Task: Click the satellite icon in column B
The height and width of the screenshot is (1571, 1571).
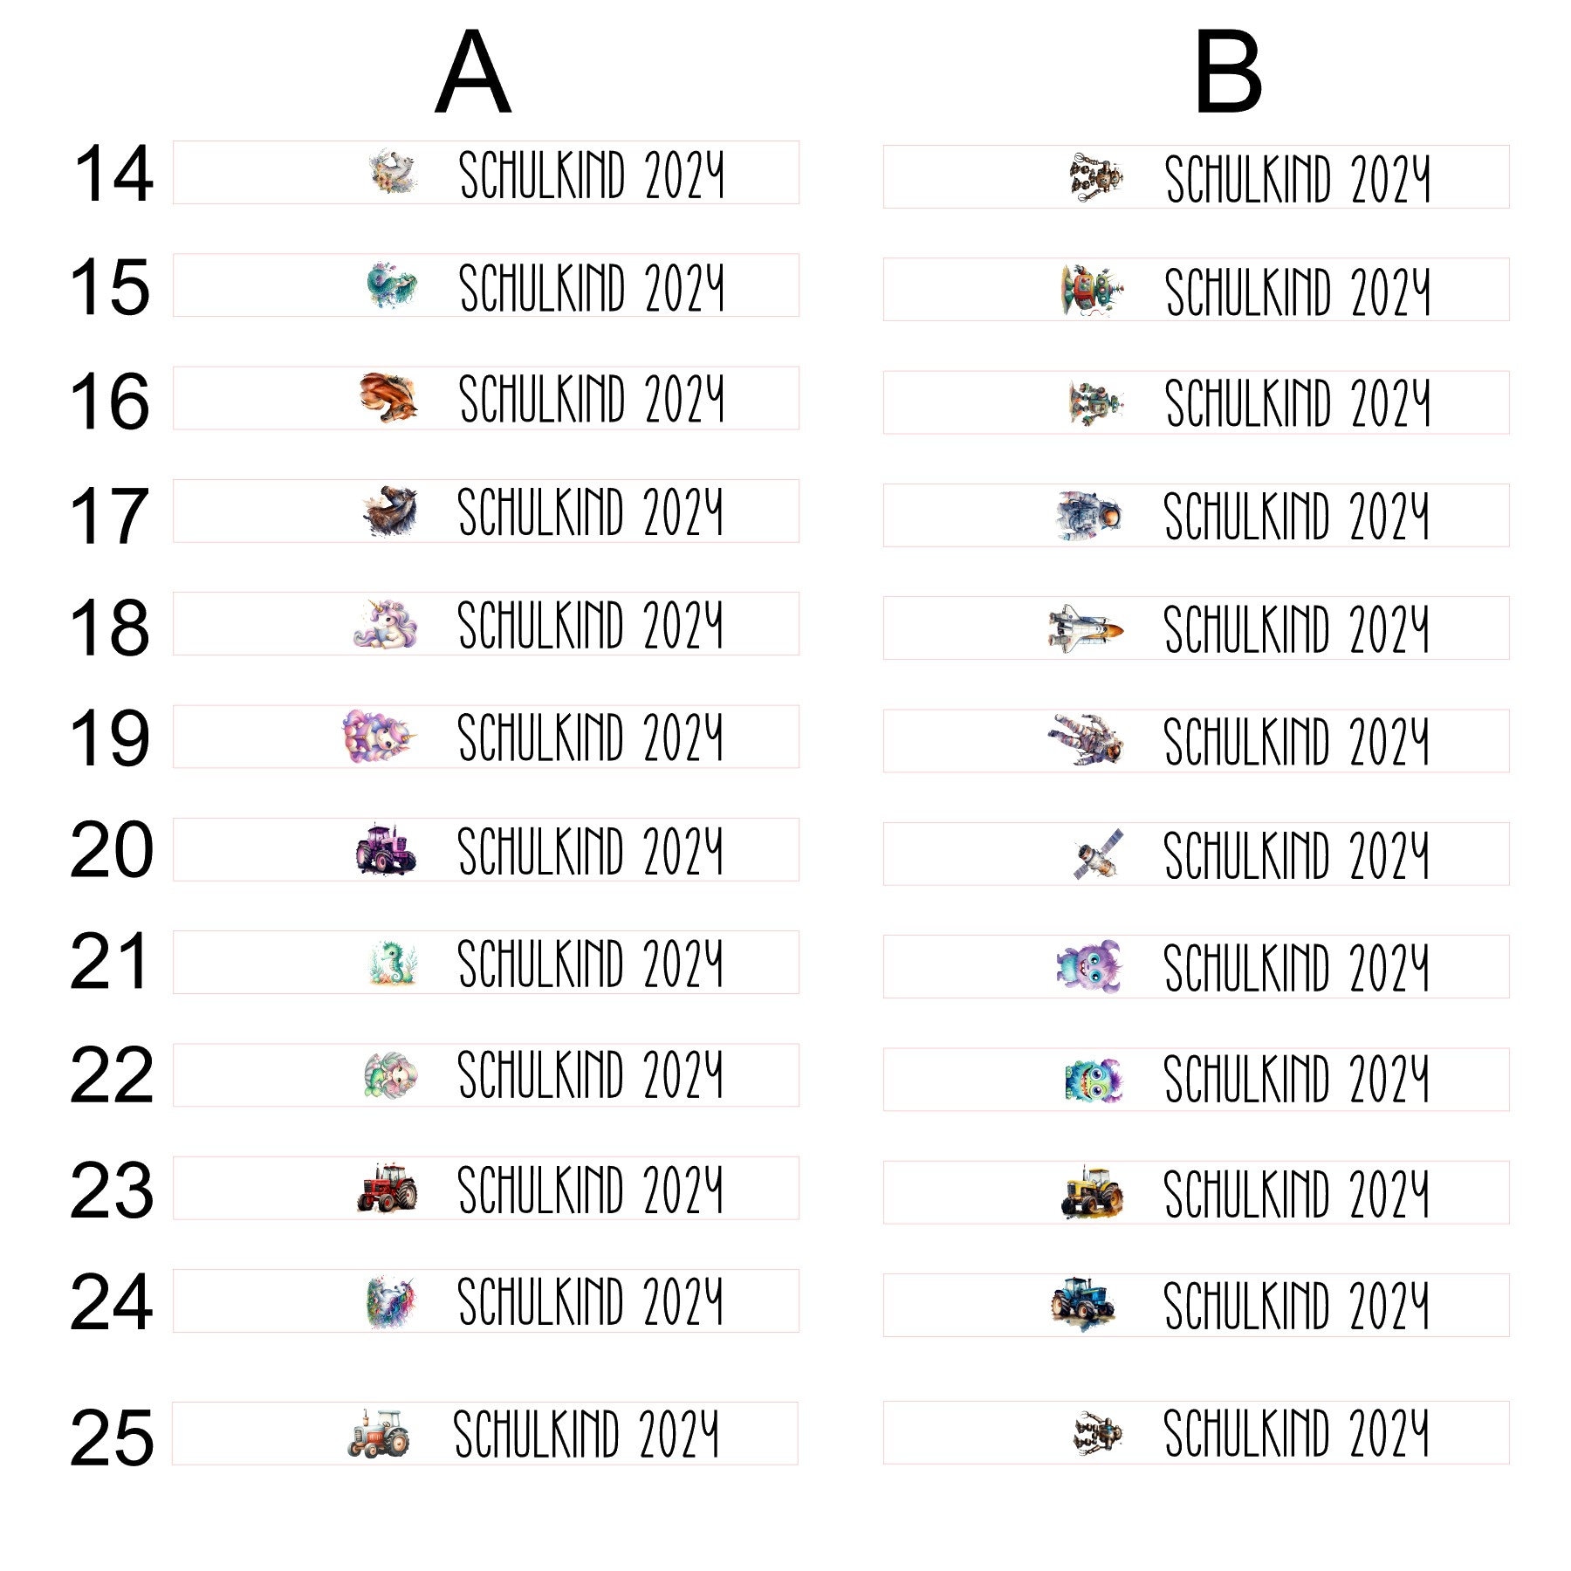Action: pos(1099,854)
